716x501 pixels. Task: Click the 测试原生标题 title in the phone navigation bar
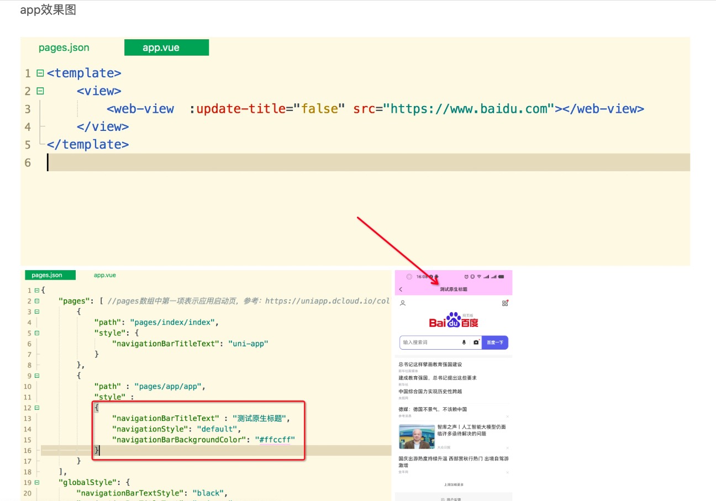point(454,289)
